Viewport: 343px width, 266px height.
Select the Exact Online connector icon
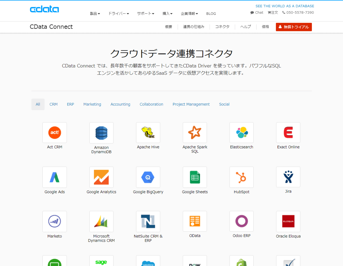click(288, 133)
